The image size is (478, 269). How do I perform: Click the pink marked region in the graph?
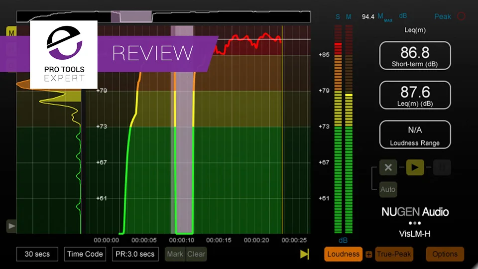[x=182, y=130]
